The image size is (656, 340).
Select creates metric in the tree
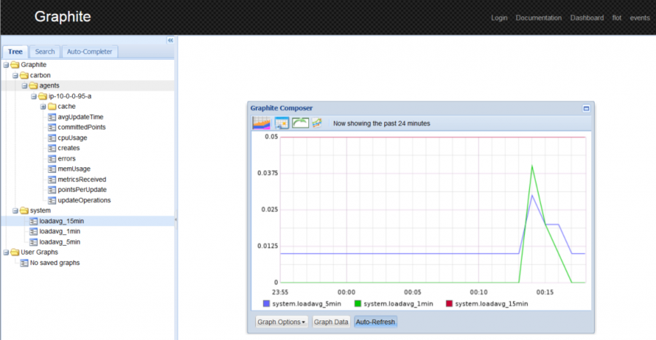tap(69, 148)
